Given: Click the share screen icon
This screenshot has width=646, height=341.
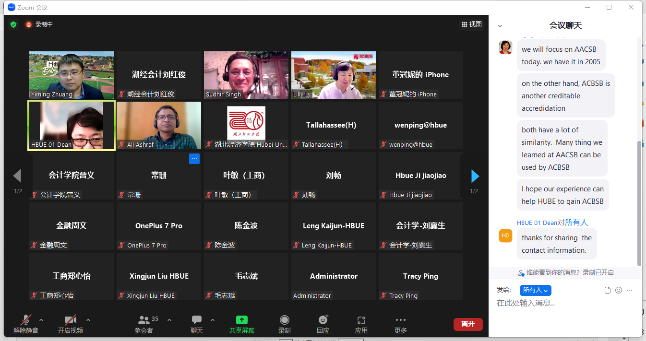Looking at the screenshot, I should pos(241,320).
